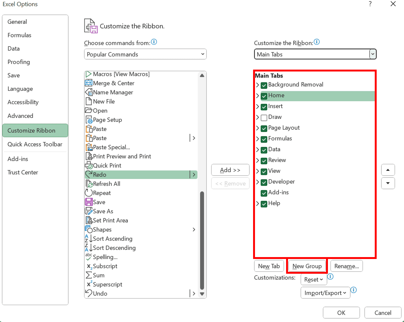Open the Import/Export dropdown
The image size is (404, 322).
pos(325,293)
